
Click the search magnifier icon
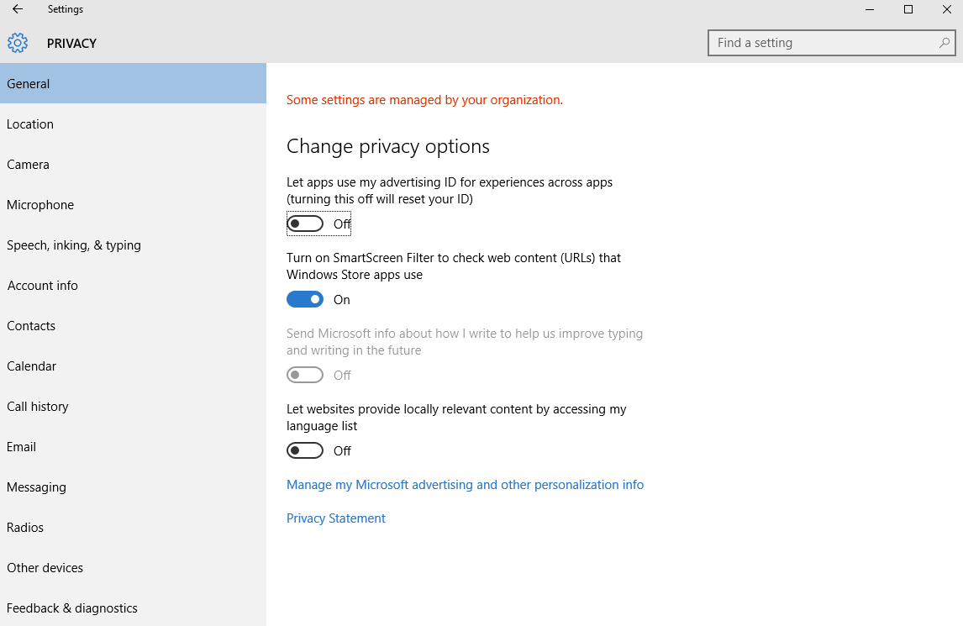[x=945, y=43]
